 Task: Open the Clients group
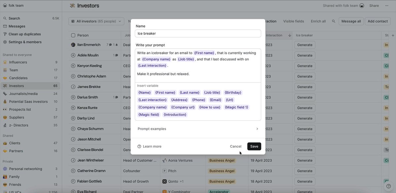pyautogui.click(x=30, y=143)
